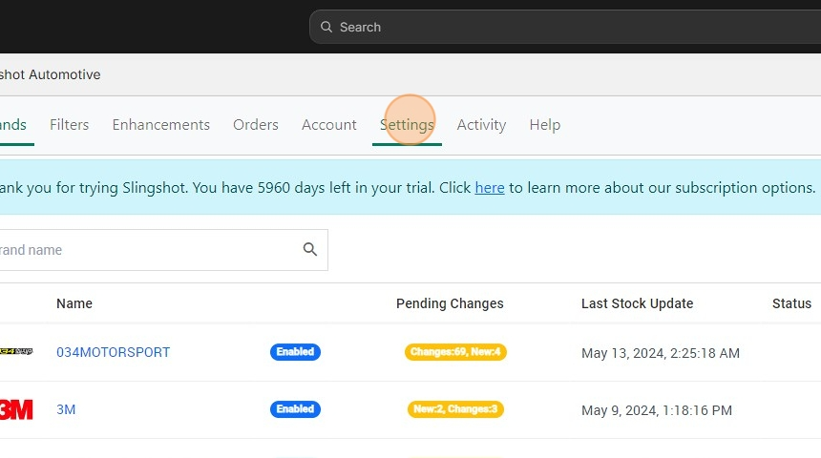Open the 034MOTORSPORT brand link
The width and height of the screenshot is (821, 458).
tap(113, 352)
